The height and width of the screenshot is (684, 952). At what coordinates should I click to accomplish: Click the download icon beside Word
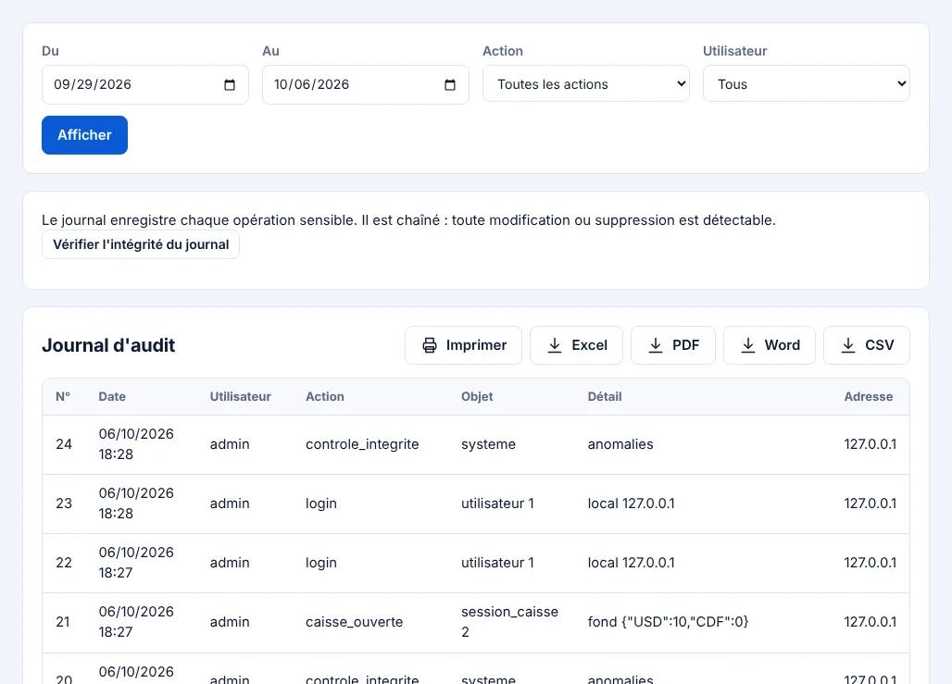[x=748, y=345]
